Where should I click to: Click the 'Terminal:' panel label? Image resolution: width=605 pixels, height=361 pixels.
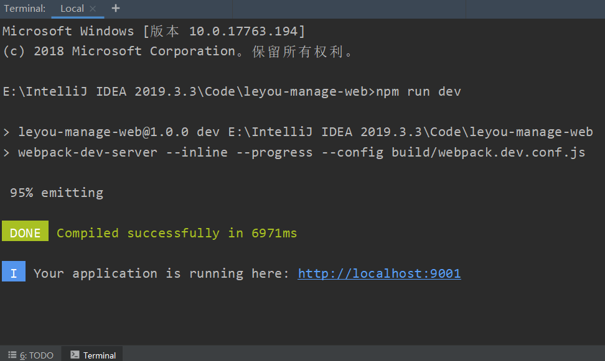(25, 9)
